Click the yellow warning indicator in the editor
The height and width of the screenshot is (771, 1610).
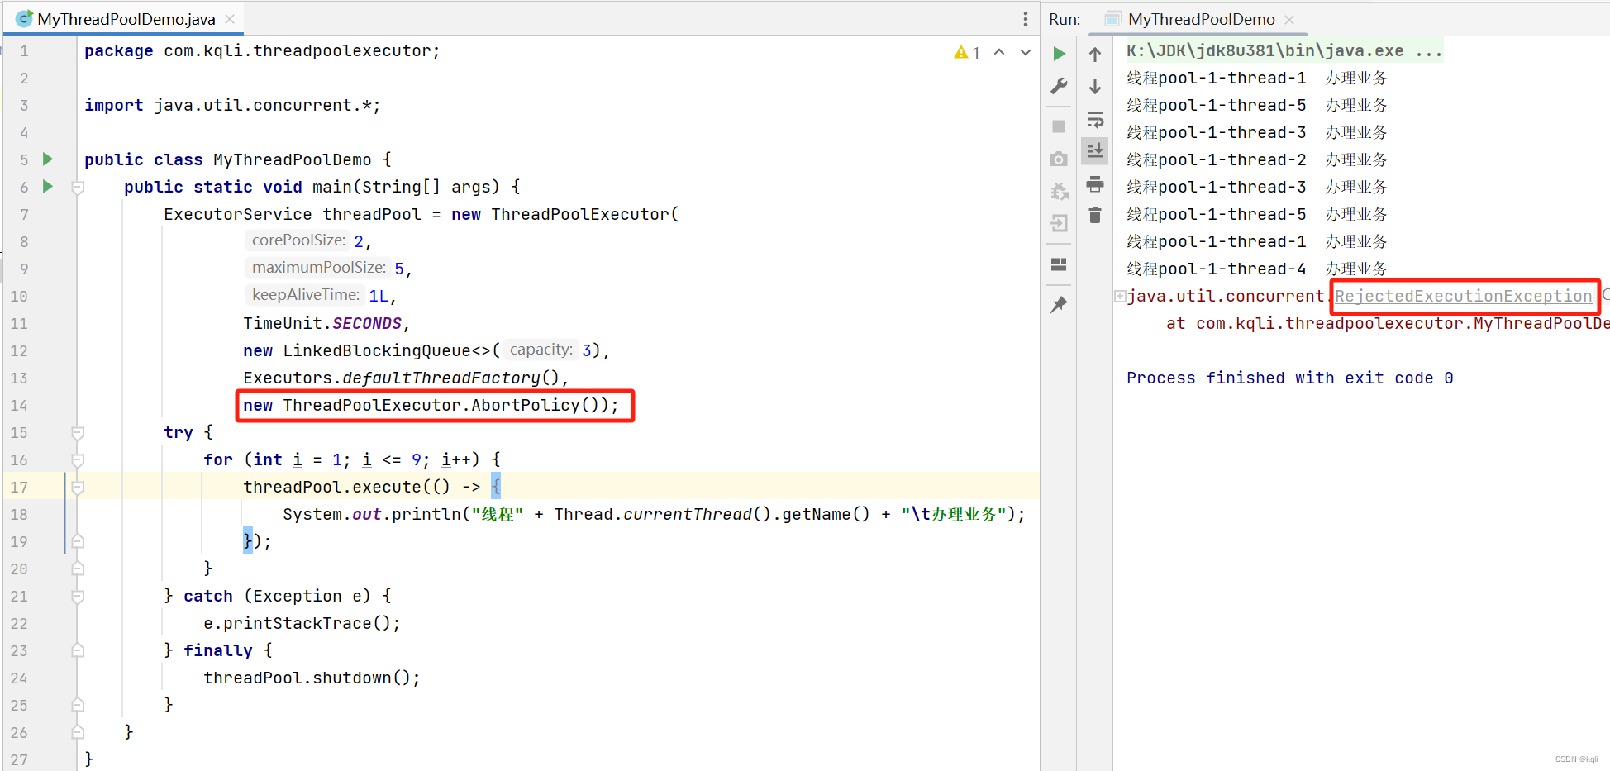pos(966,53)
